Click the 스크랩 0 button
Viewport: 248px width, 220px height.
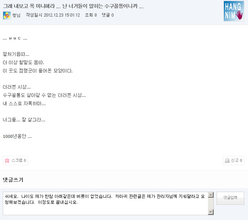coord(15,161)
